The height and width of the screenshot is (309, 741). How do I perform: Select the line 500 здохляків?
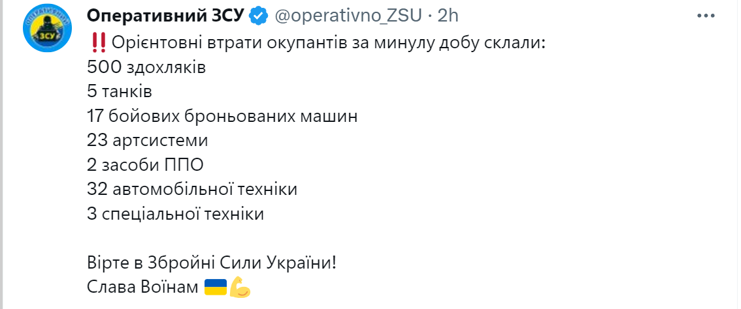click(146, 68)
